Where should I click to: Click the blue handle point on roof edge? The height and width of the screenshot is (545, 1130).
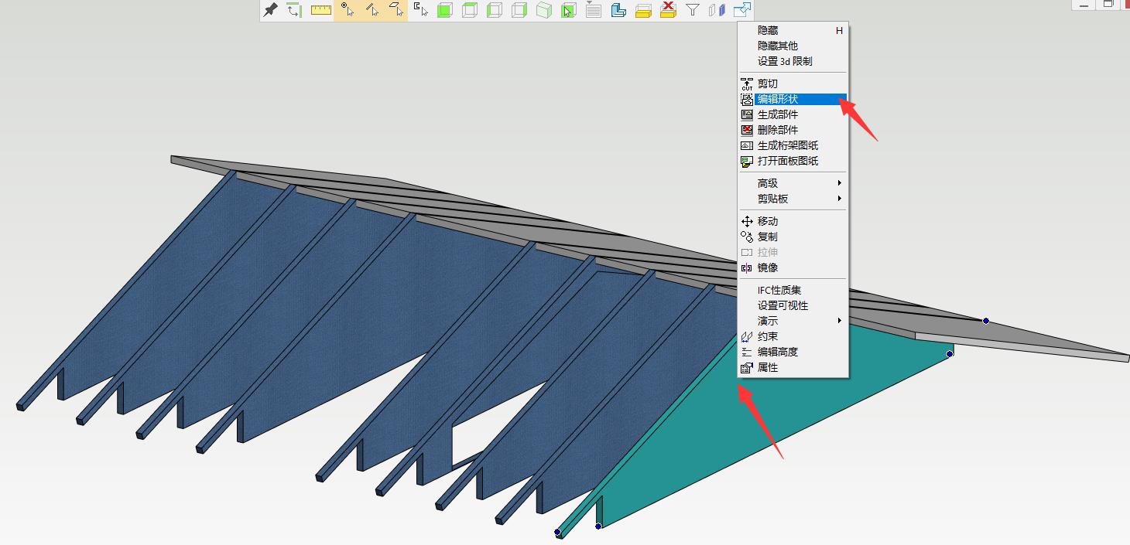(x=985, y=320)
